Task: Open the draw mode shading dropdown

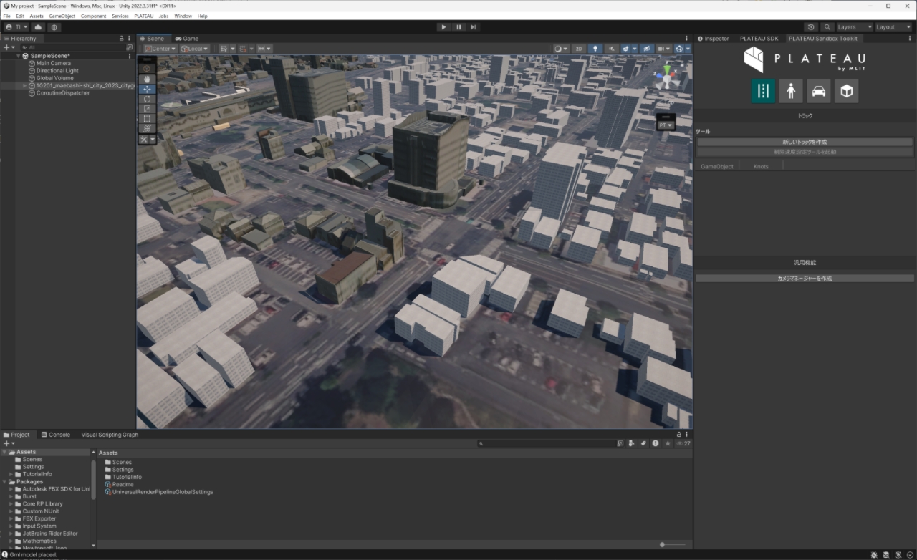Action: pos(561,49)
